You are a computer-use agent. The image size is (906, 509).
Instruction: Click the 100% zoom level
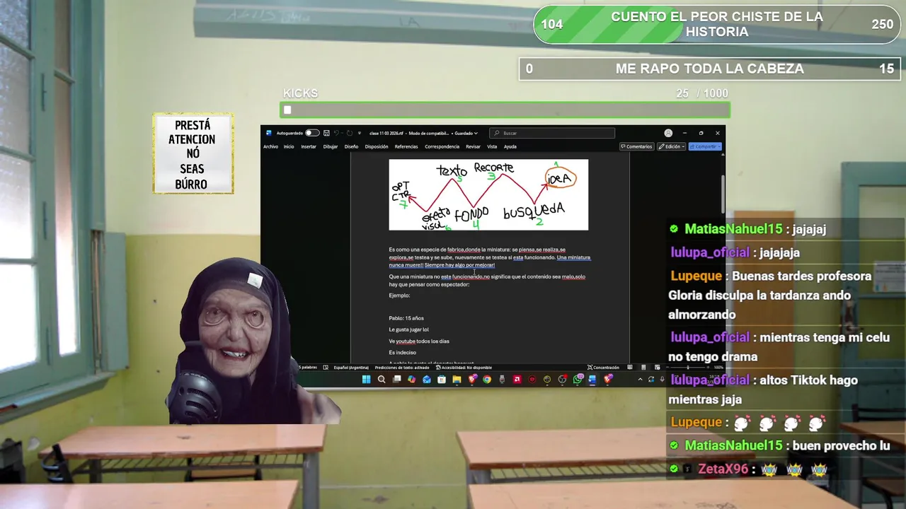718,368
